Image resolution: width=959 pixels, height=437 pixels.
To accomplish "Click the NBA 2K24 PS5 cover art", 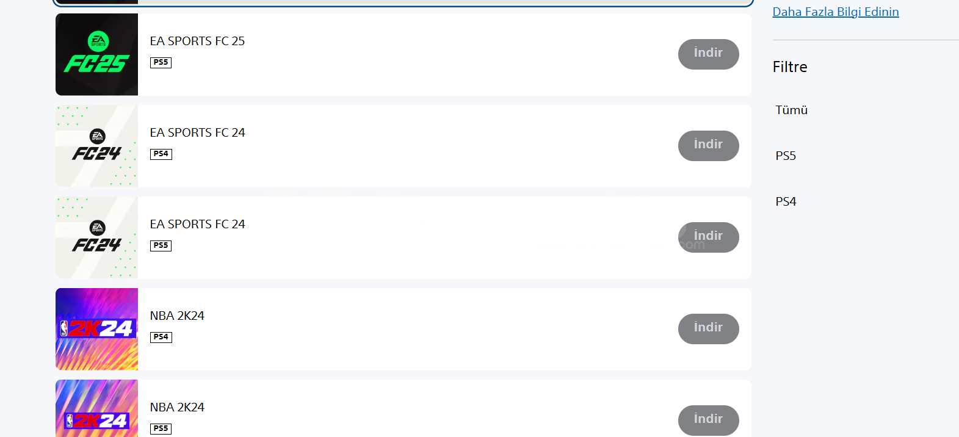I will tap(96, 408).
